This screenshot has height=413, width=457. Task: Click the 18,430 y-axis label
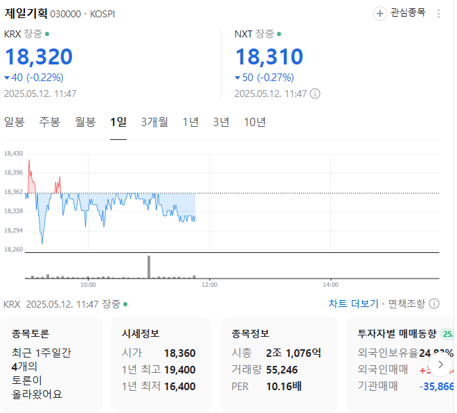13,155
